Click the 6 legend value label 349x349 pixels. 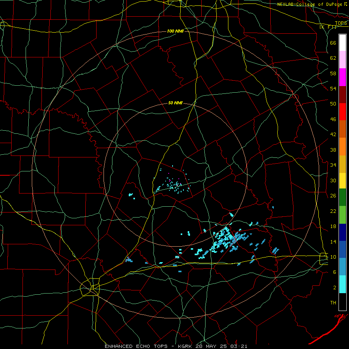tap(335, 272)
